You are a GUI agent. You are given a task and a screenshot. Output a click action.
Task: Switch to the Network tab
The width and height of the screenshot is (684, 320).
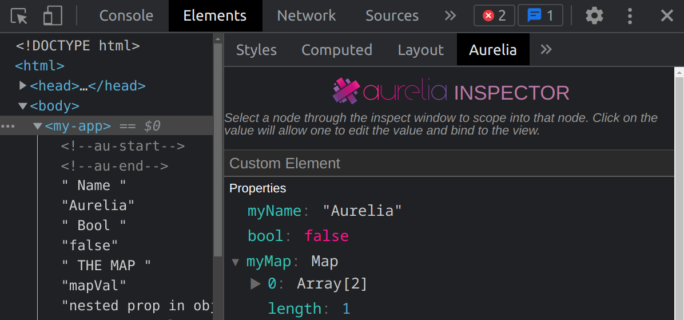[306, 16]
